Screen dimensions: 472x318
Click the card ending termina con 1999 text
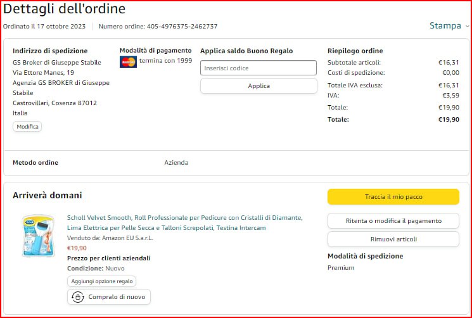click(165, 61)
